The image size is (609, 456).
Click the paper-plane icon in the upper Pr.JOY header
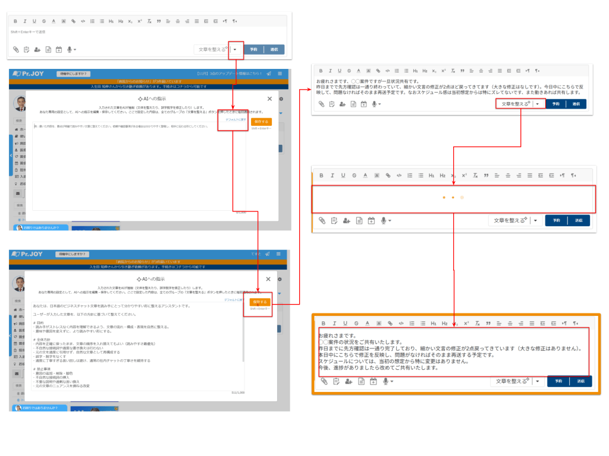(x=269, y=74)
